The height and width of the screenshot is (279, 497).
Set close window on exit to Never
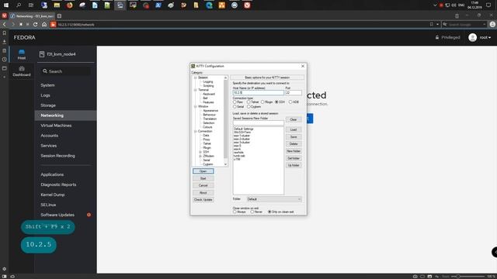[252, 212]
